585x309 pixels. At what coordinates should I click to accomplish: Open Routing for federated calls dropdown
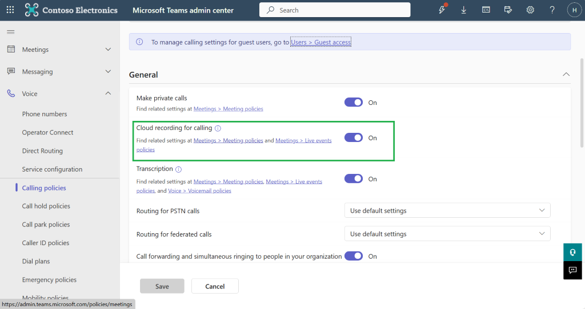pos(447,234)
